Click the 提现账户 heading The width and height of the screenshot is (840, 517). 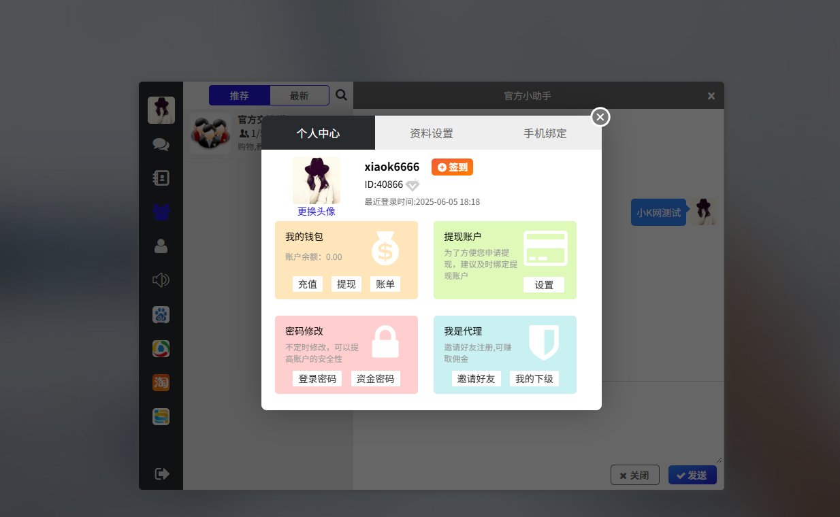pyautogui.click(x=463, y=237)
